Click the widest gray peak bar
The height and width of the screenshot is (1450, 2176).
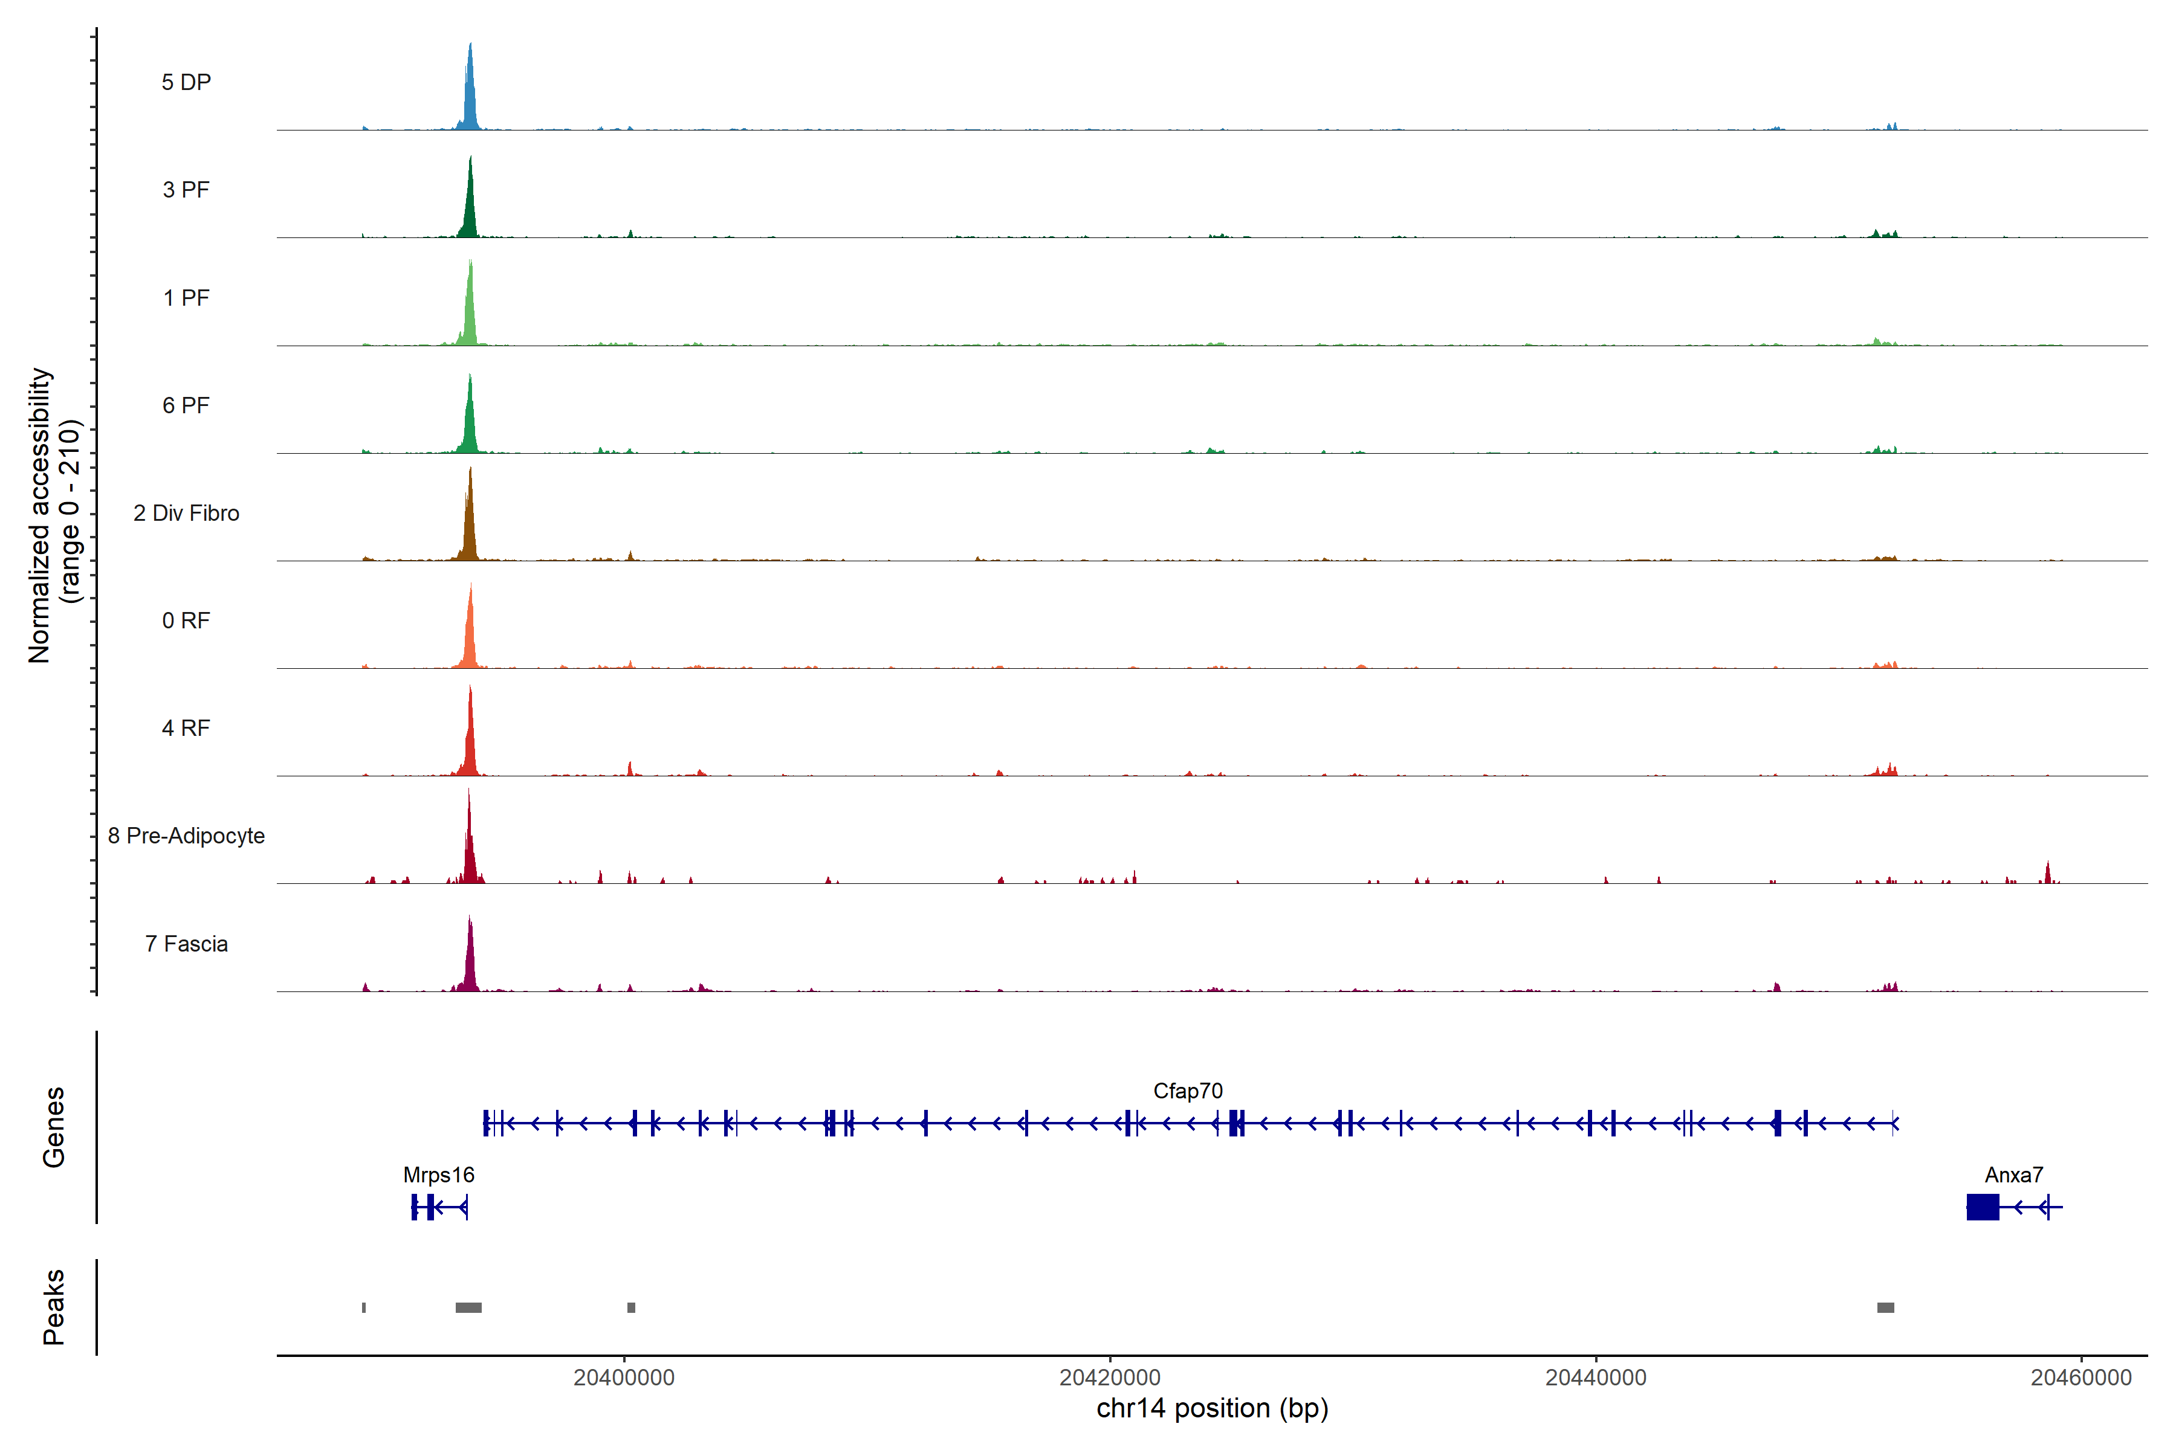pos(468,1307)
